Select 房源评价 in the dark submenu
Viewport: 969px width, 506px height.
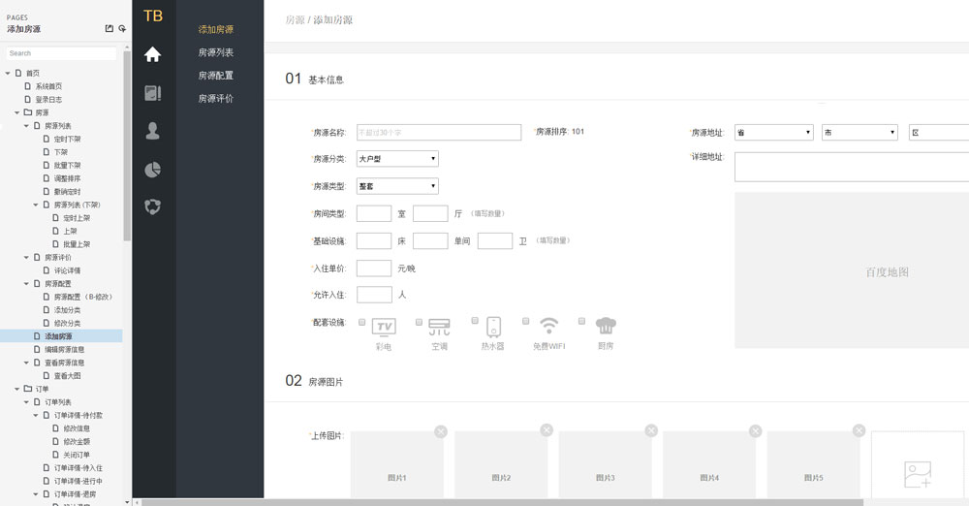pyautogui.click(x=216, y=98)
